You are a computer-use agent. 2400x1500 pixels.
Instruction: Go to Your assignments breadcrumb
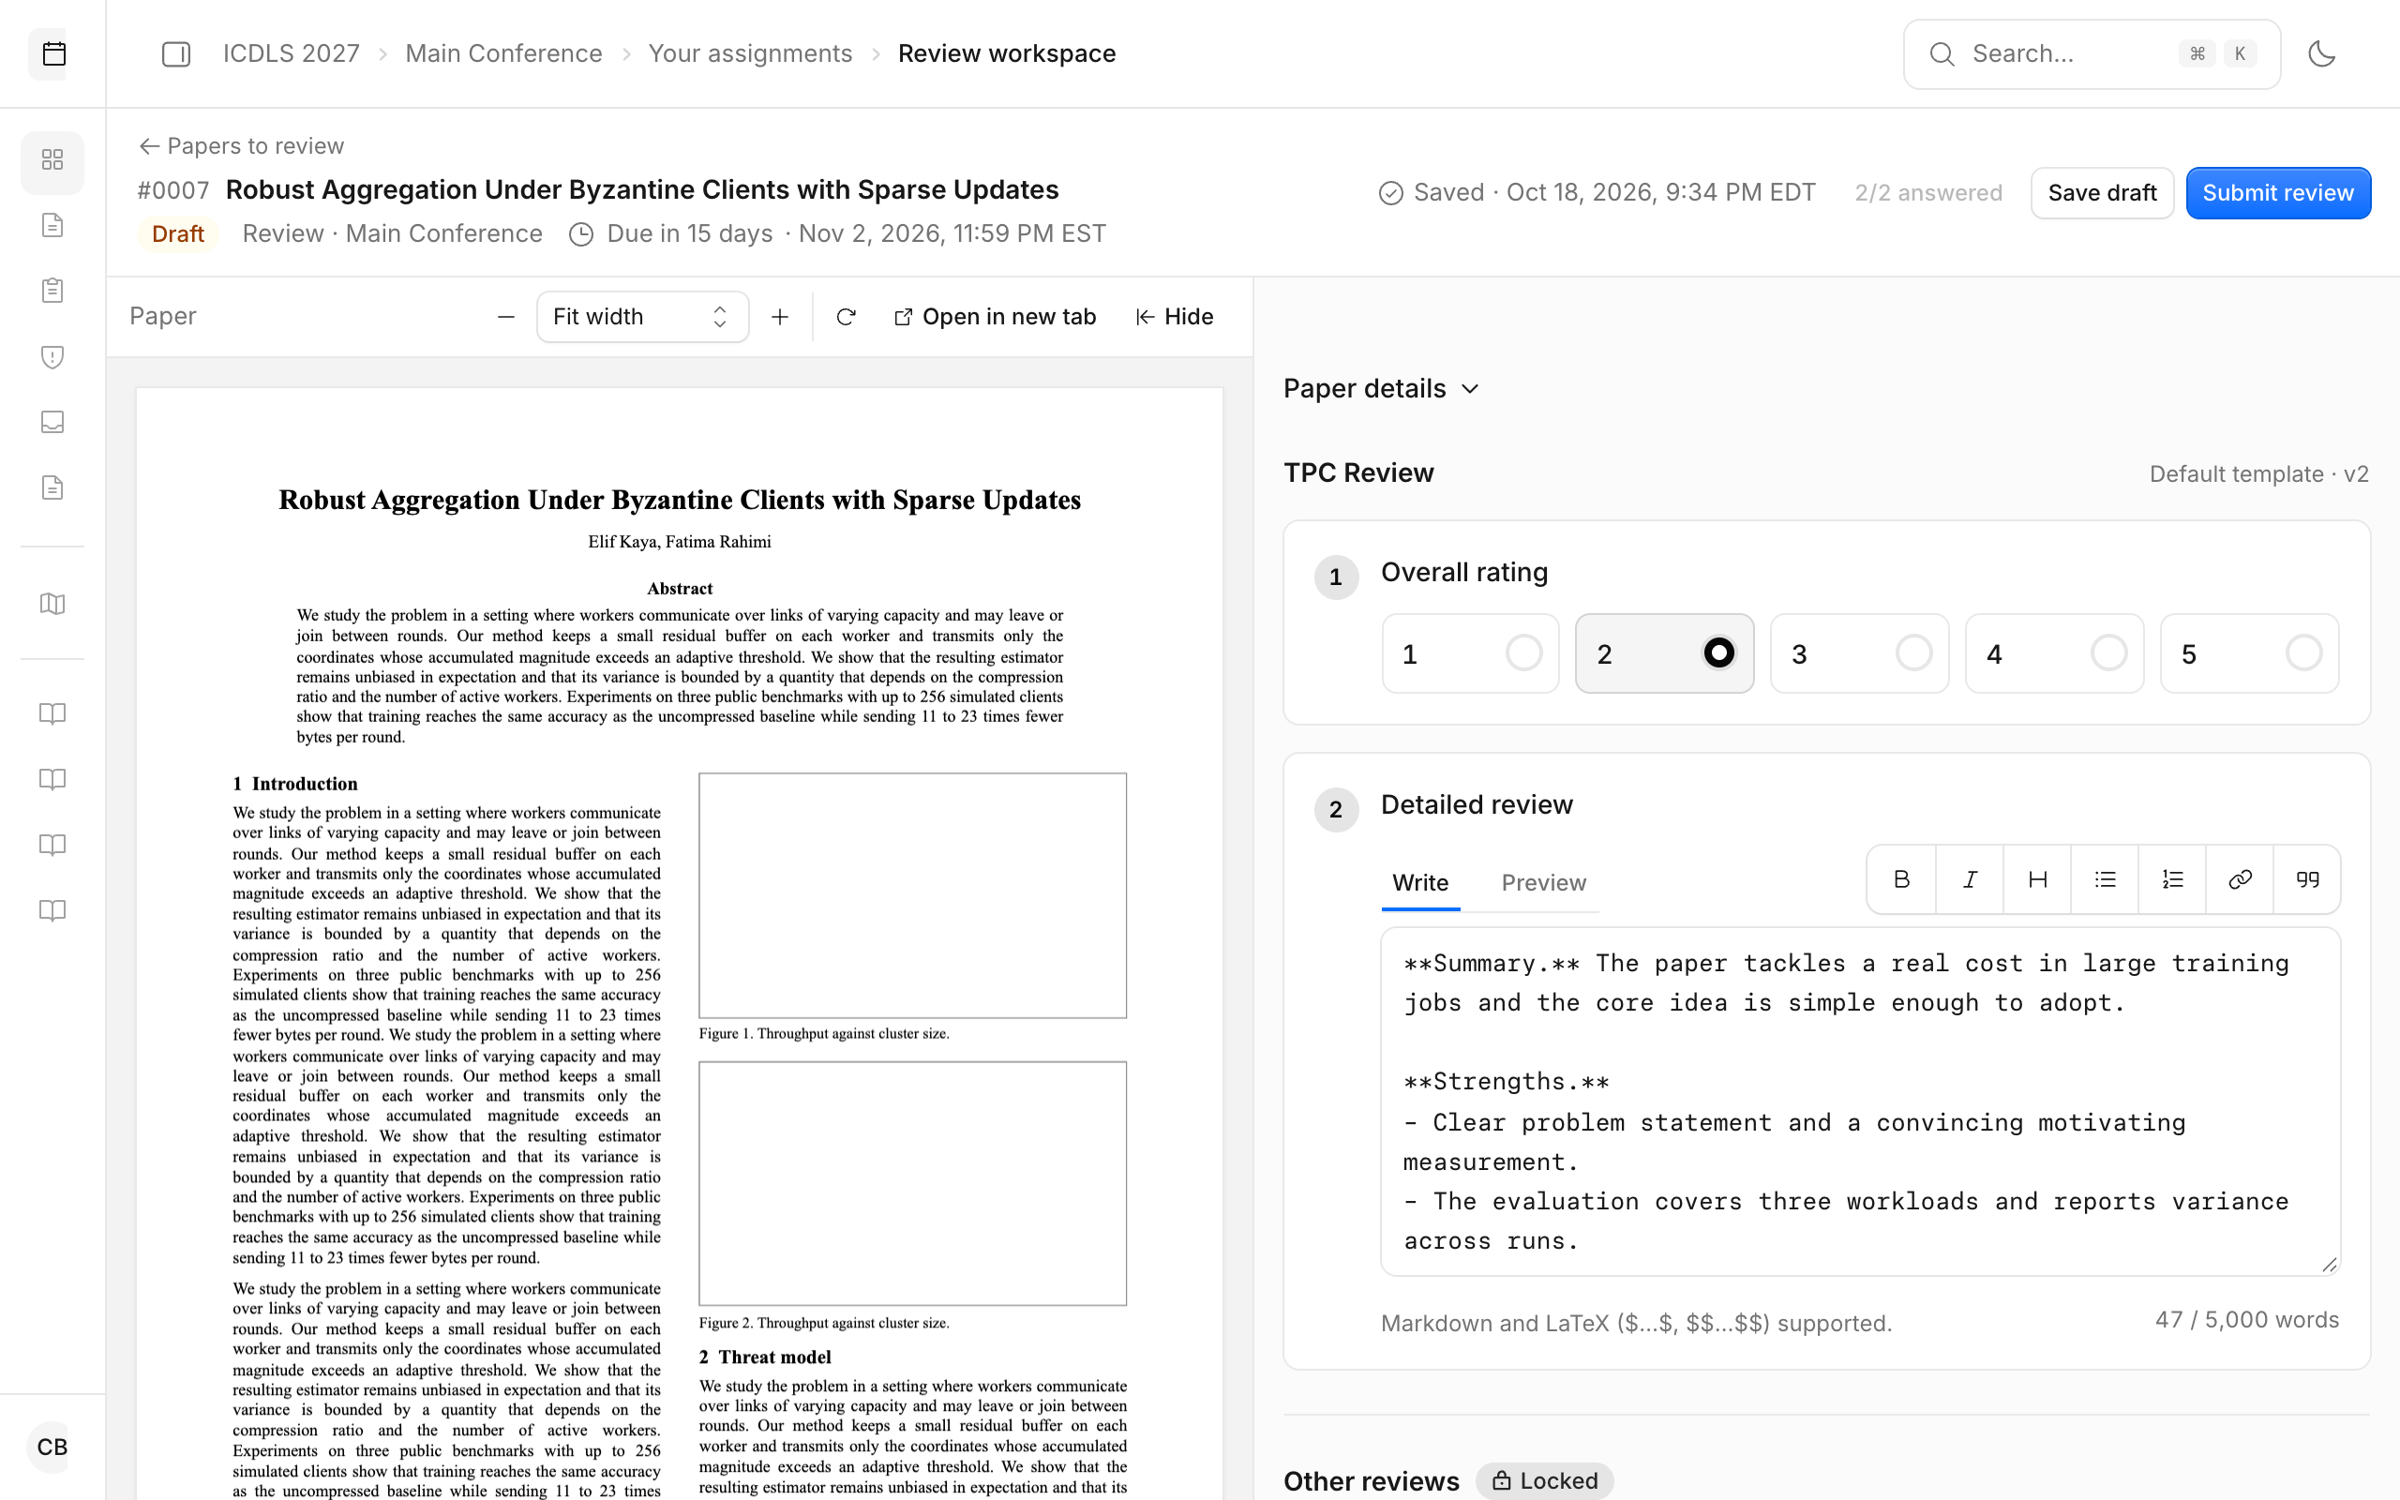[751, 53]
